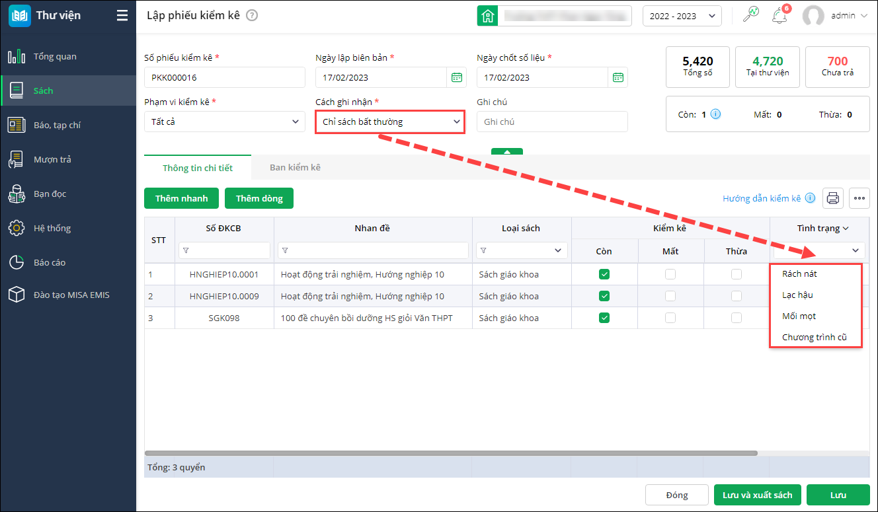Expand the Tình trạng column header chevron
The image size is (878, 512).
pyautogui.click(x=846, y=229)
